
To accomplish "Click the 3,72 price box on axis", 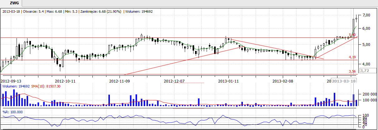I will 365,71.
